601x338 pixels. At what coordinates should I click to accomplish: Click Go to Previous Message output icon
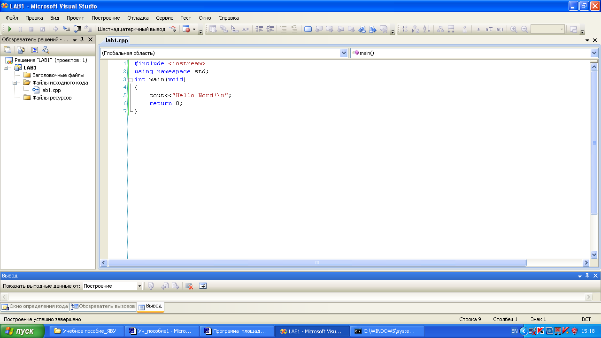(x=165, y=286)
